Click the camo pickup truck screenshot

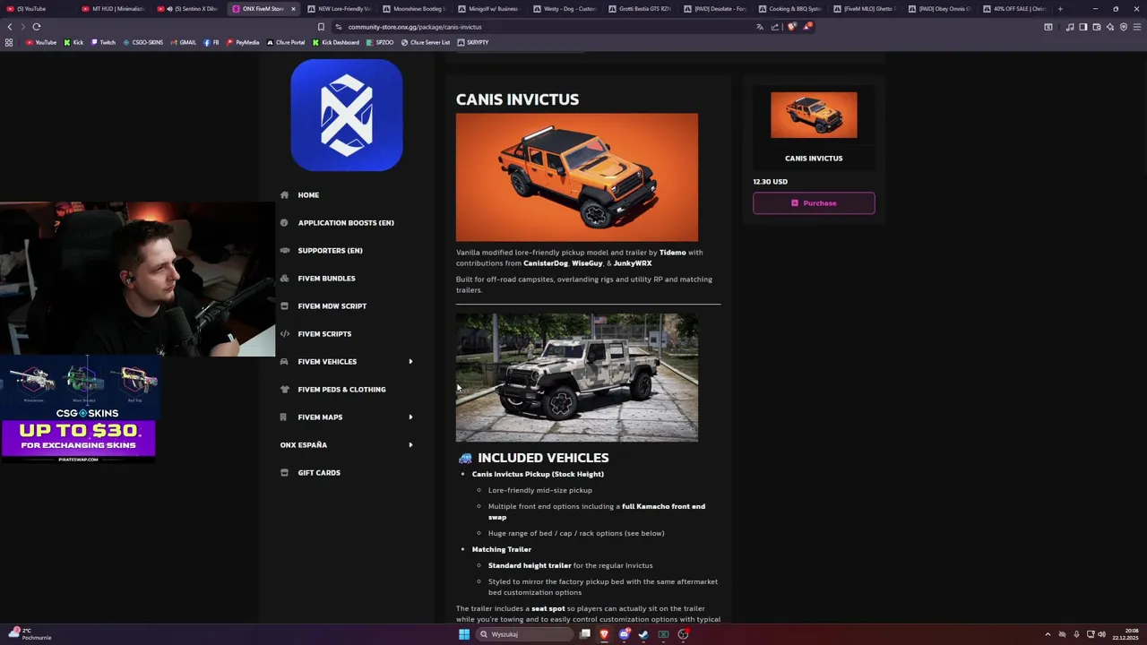(577, 377)
